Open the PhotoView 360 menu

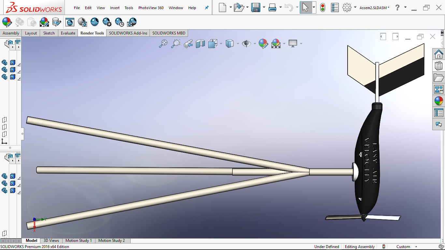coord(151,8)
